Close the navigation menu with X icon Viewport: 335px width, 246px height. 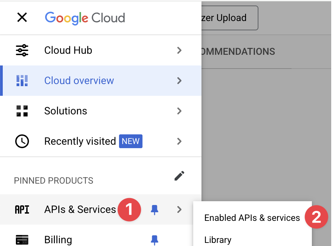click(22, 18)
